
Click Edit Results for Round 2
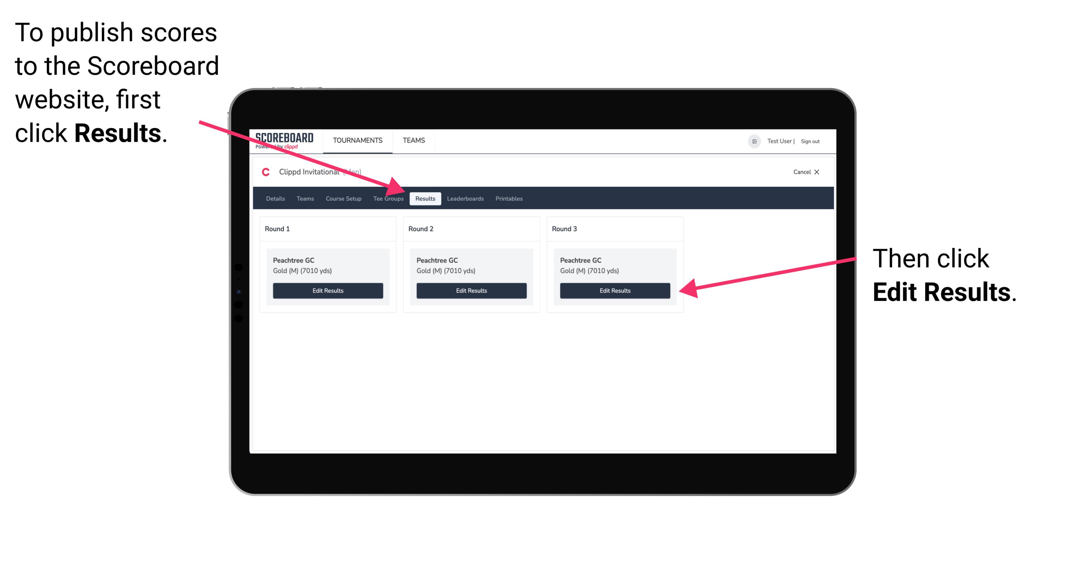coord(471,291)
